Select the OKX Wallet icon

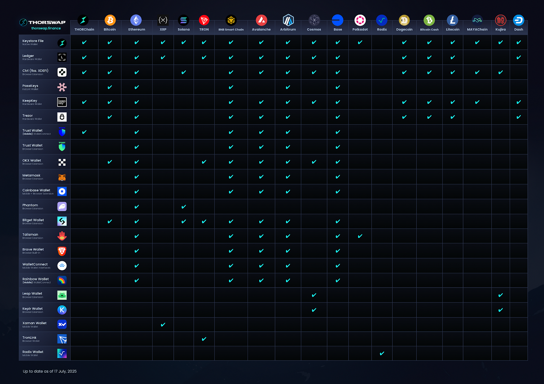coord(62,162)
